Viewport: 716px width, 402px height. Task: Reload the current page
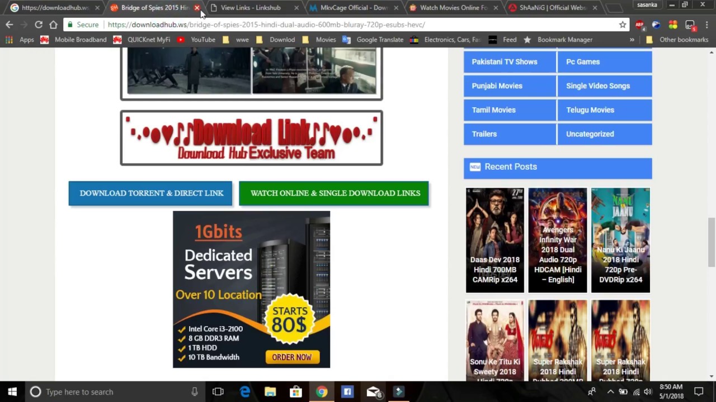pos(39,25)
